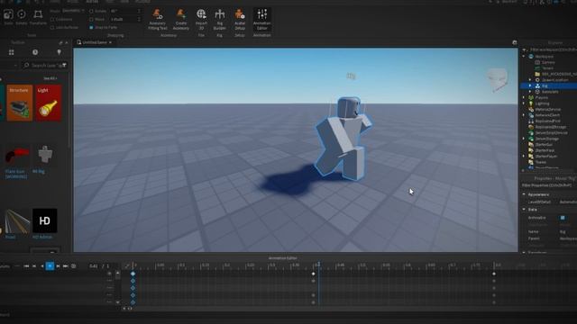Expand the Rig node in Explorer
The height and width of the screenshot is (324, 577).
(530, 86)
